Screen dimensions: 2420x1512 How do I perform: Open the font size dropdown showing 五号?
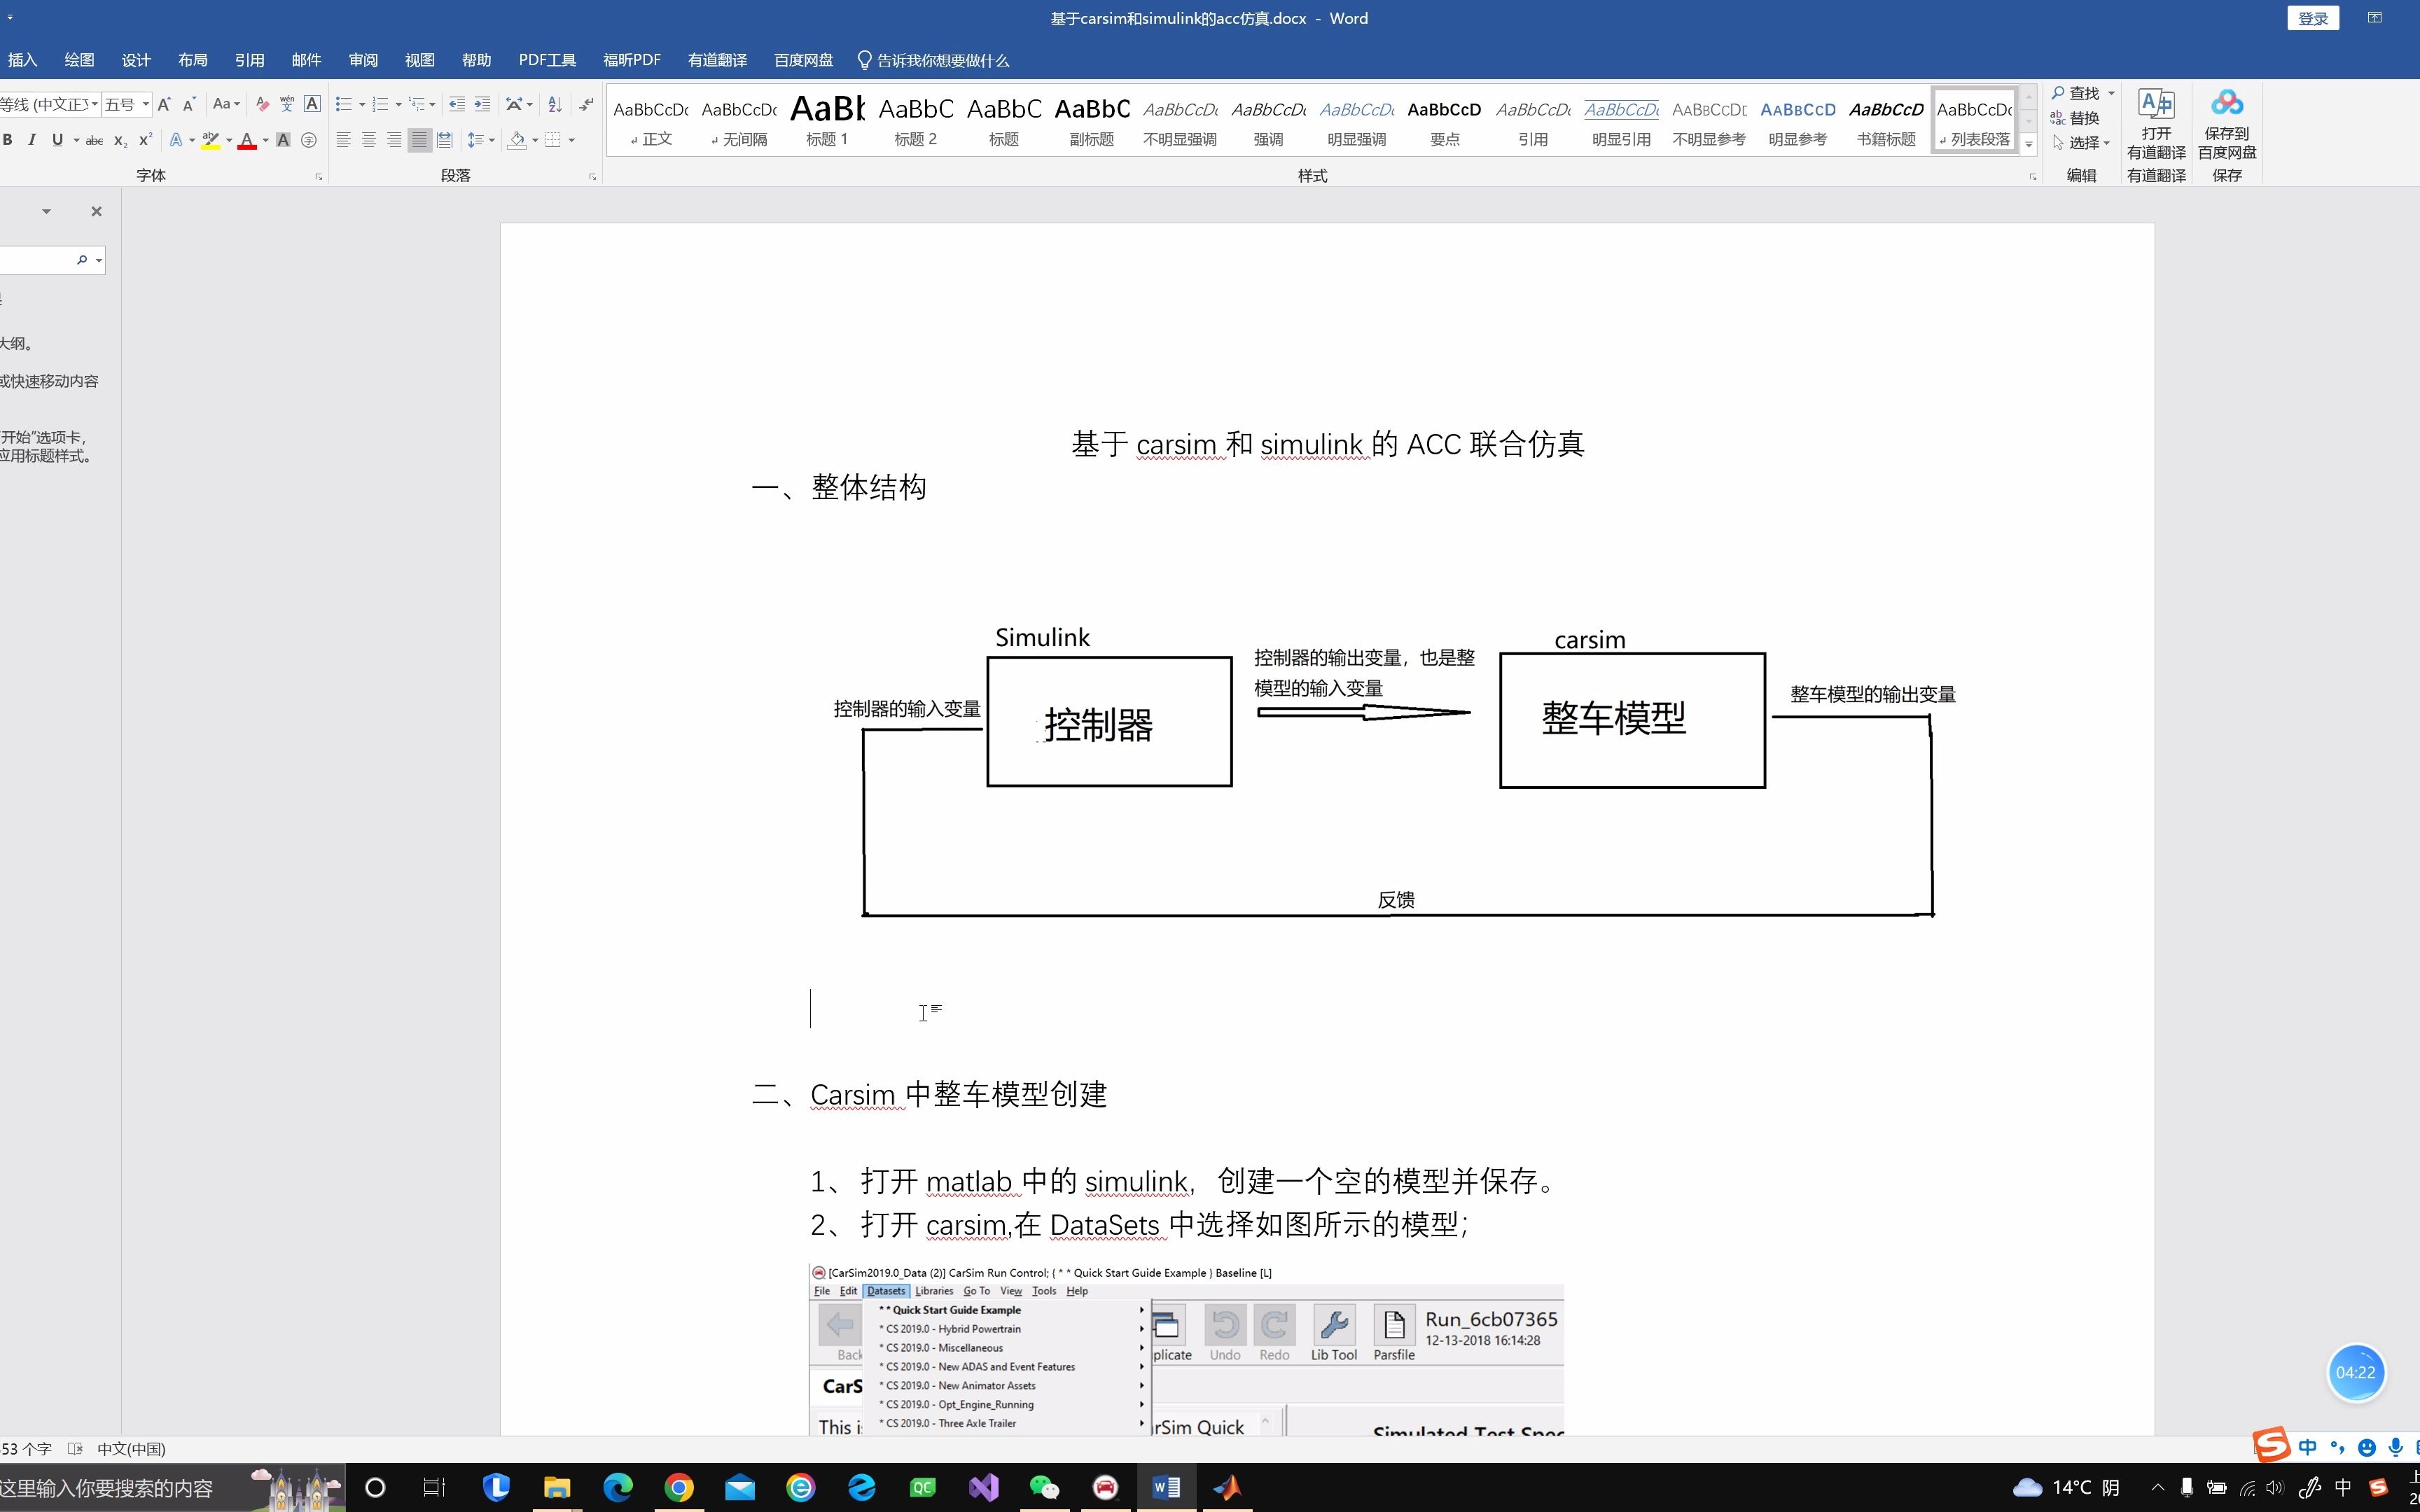(x=146, y=104)
